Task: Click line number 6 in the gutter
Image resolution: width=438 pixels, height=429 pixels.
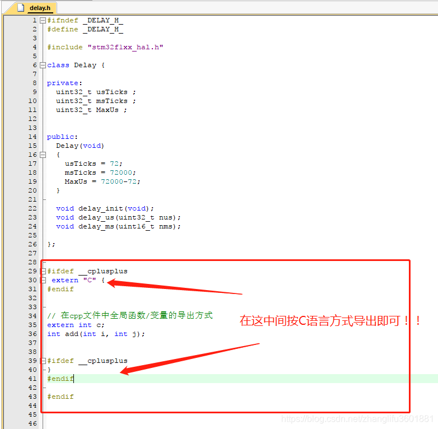Action: [x=35, y=65]
